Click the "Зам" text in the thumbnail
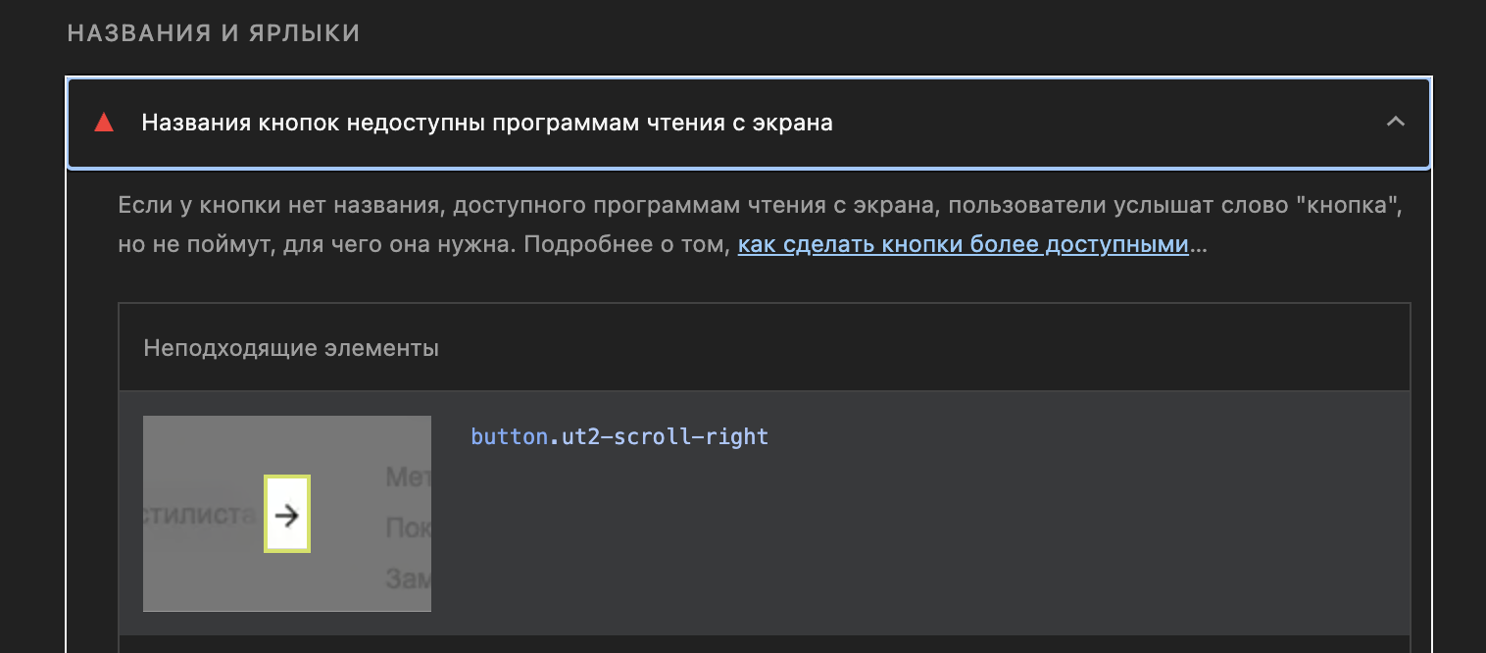Screen dimensions: 1486x653 pos(408,578)
